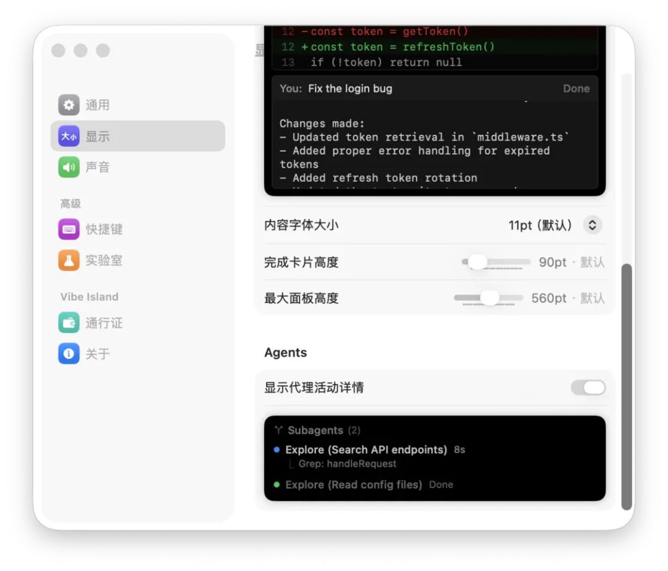This screenshot has width=668, height=571.
Task: Click the 默认 reset next to 560pt
Action: point(592,298)
